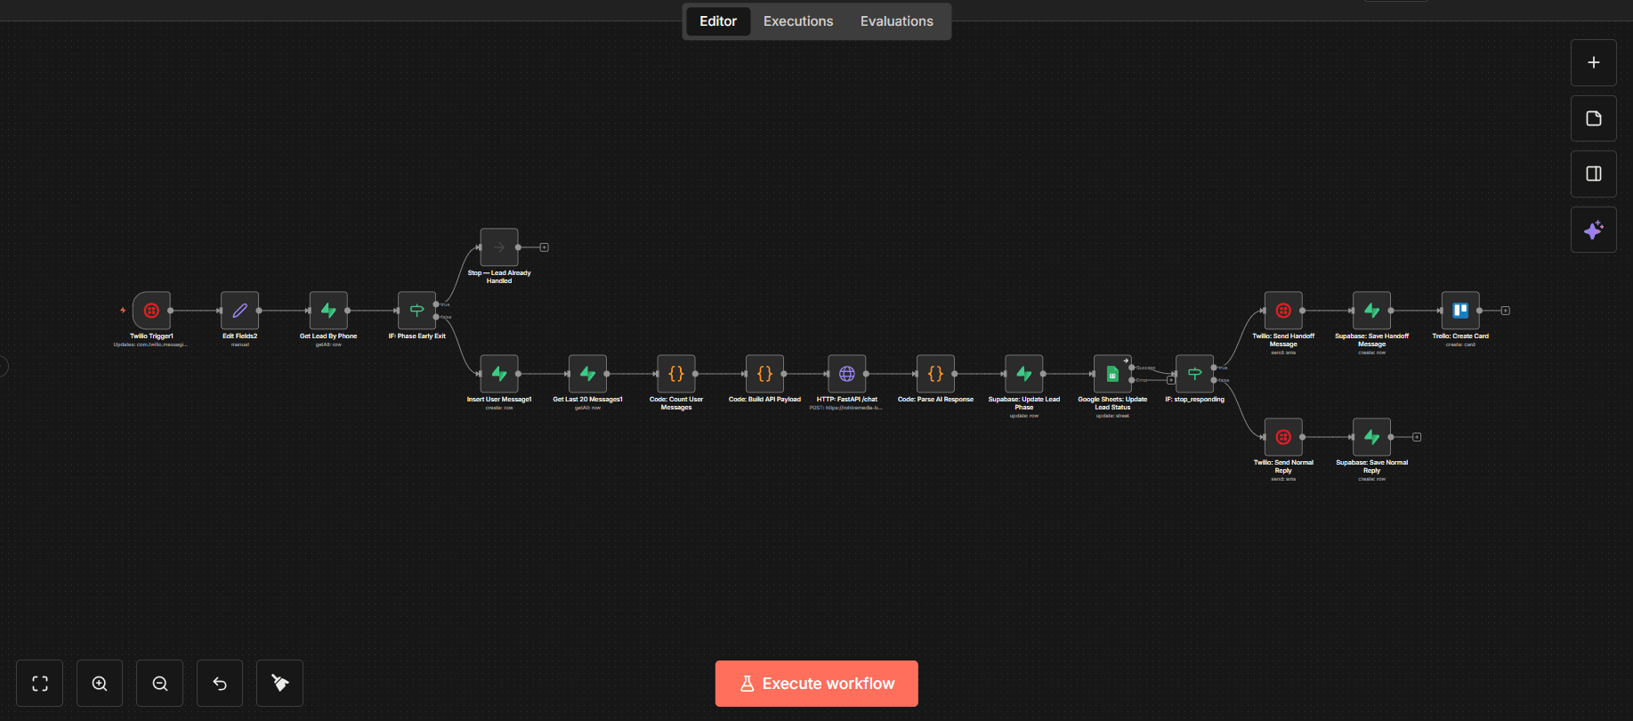1633x721 pixels.
Task: Select the HTTP: FastAPI /chat globe node
Action: (847, 374)
